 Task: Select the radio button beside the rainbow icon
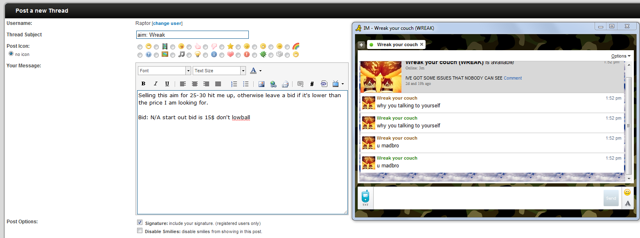click(x=287, y=47)
